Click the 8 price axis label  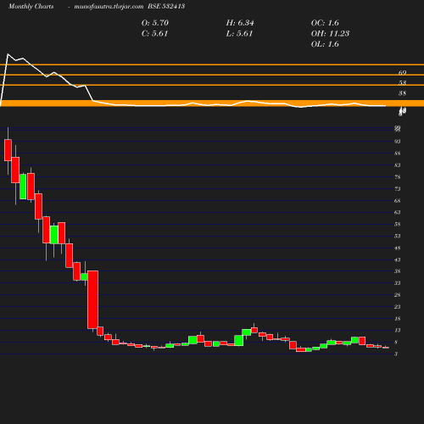coord(396,343)
